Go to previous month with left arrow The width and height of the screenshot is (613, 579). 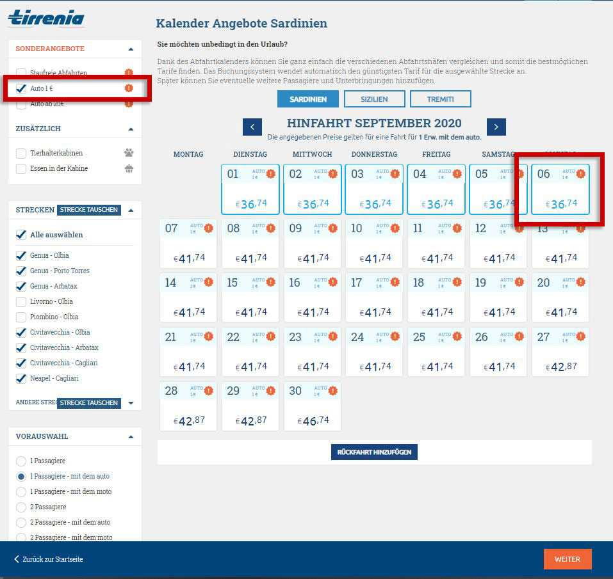(x=252, y=127)
